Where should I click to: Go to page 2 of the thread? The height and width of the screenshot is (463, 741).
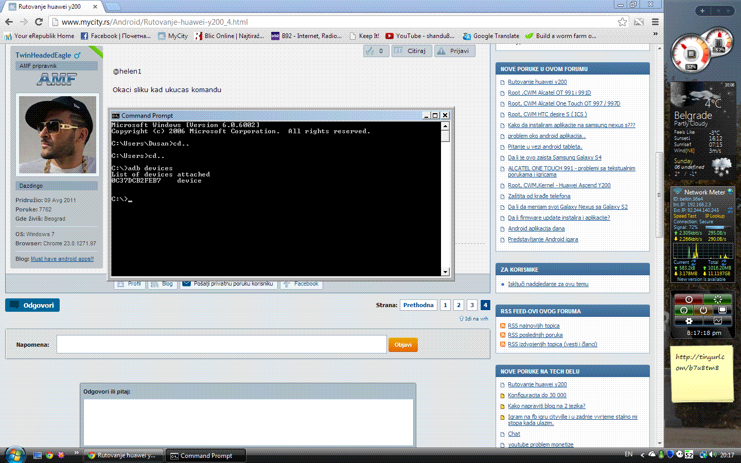click(x=458, y=305)
